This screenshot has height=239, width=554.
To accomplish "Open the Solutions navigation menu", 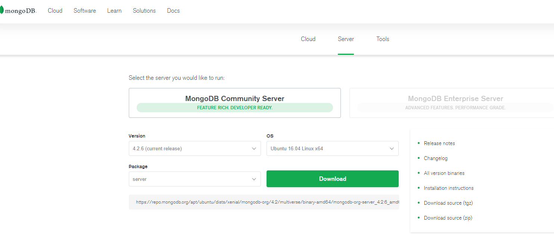I will 144,11.
